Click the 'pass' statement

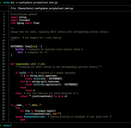click(x=23, y=120)
